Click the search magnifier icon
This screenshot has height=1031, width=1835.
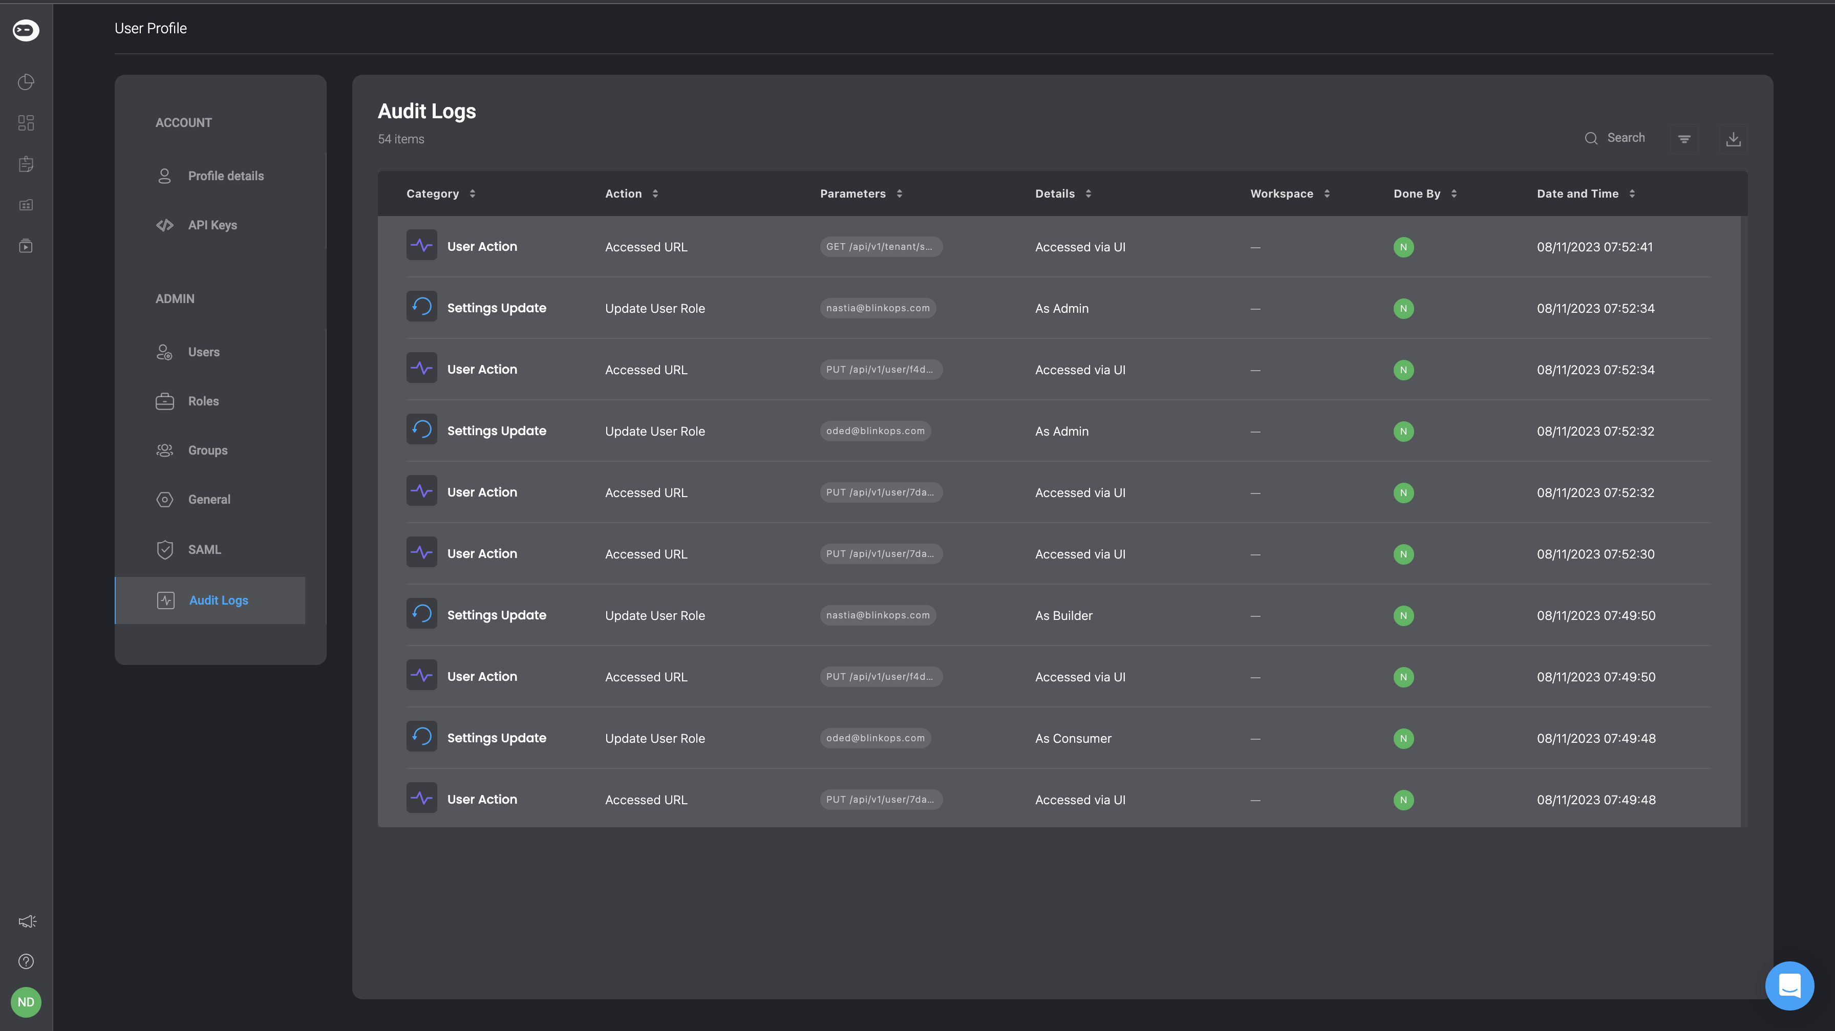click(1591, 138)
